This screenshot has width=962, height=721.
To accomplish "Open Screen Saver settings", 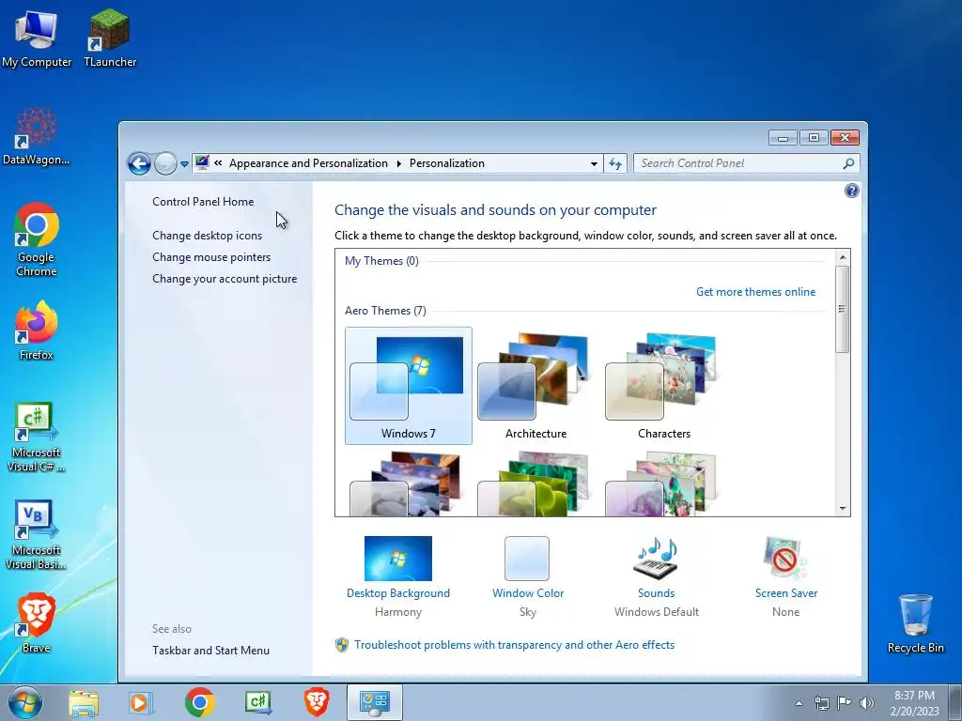I will click(786, 568).
